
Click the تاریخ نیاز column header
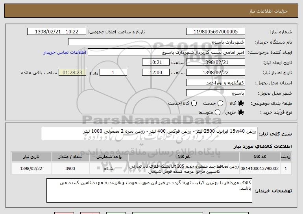point(31,157)
